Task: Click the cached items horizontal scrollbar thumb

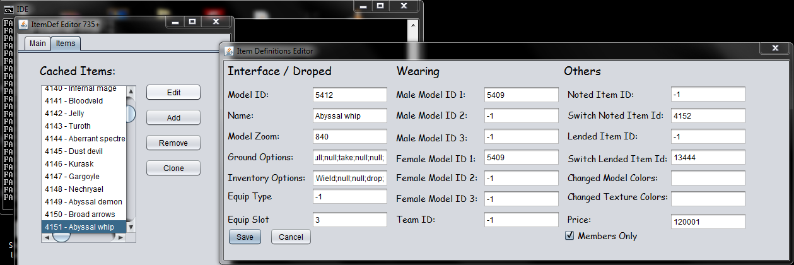Action: [61, 238]
